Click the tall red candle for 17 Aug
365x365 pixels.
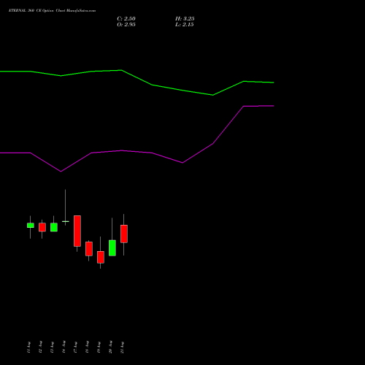(77, 231)
